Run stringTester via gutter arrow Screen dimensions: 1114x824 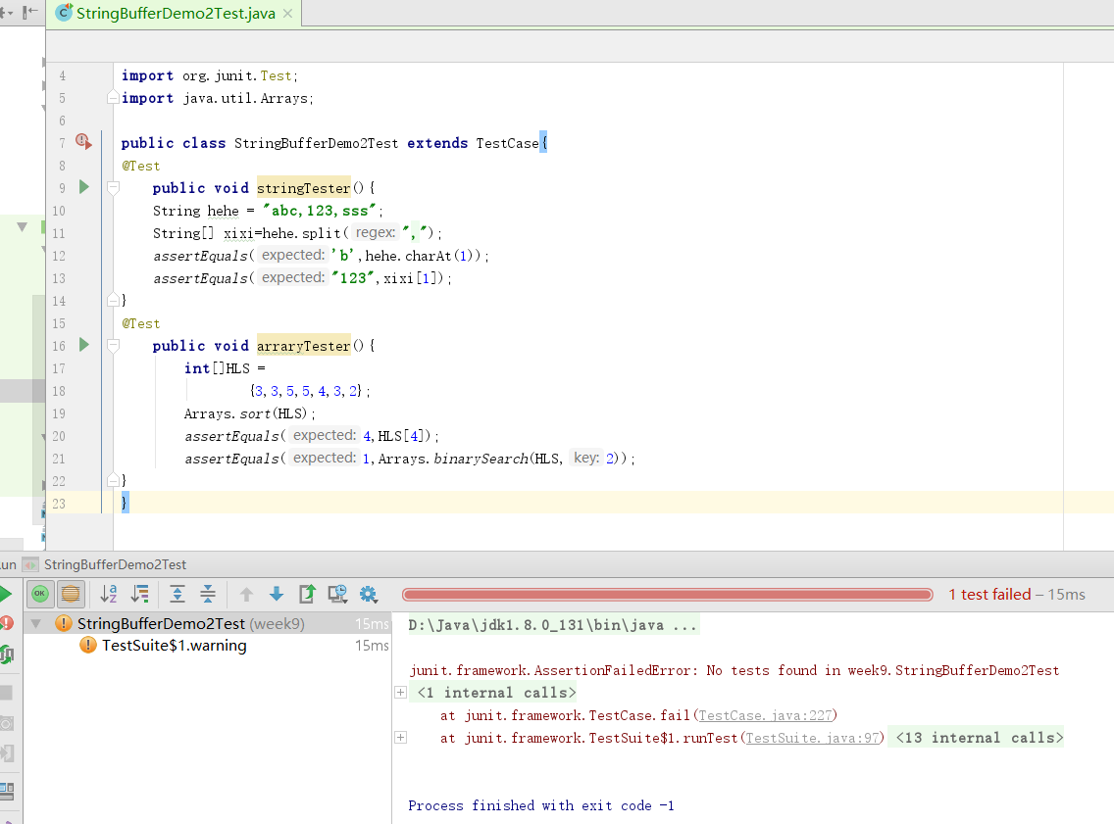click(83, 187)
